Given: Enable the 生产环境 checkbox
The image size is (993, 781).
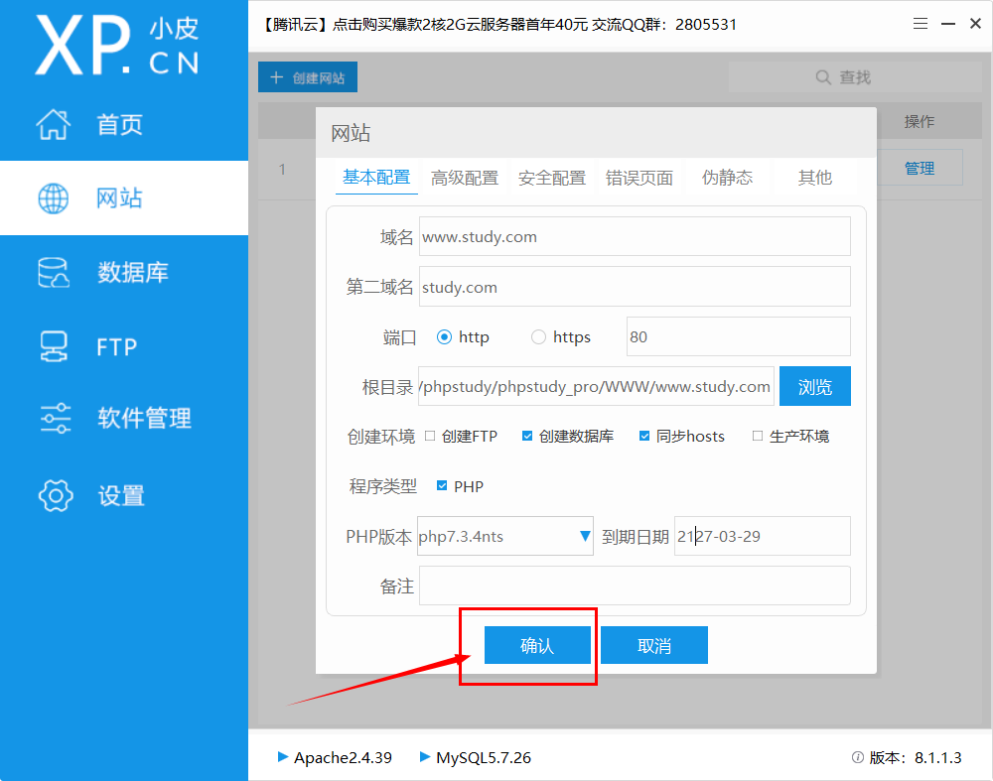Looking at the screenshot, I should click(758, 436).
